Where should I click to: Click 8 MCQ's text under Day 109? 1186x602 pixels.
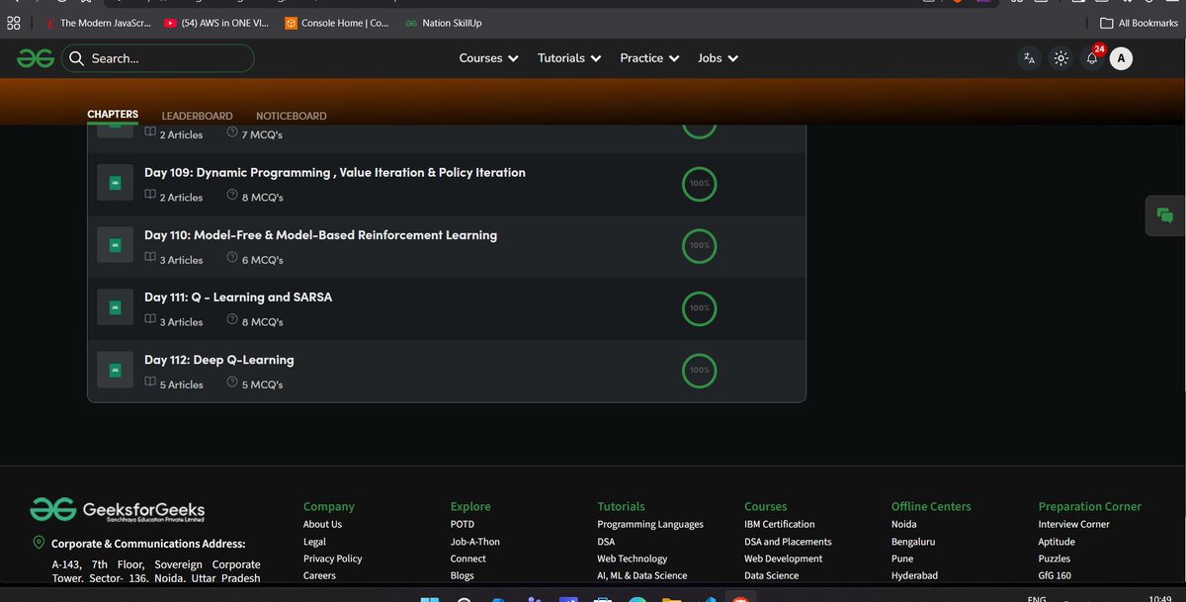point(263,198)
